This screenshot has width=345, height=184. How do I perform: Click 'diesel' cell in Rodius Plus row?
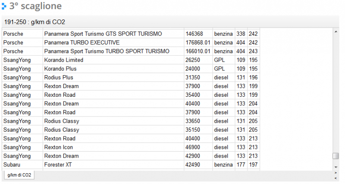pos(224,78)
